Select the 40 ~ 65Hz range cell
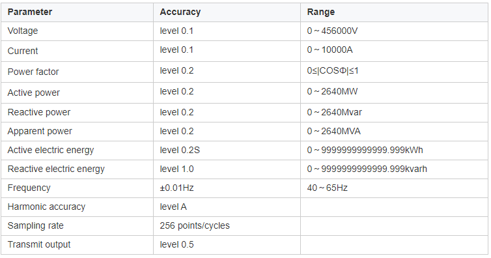This screenshot has width=491, height=258. click(394, 188)
